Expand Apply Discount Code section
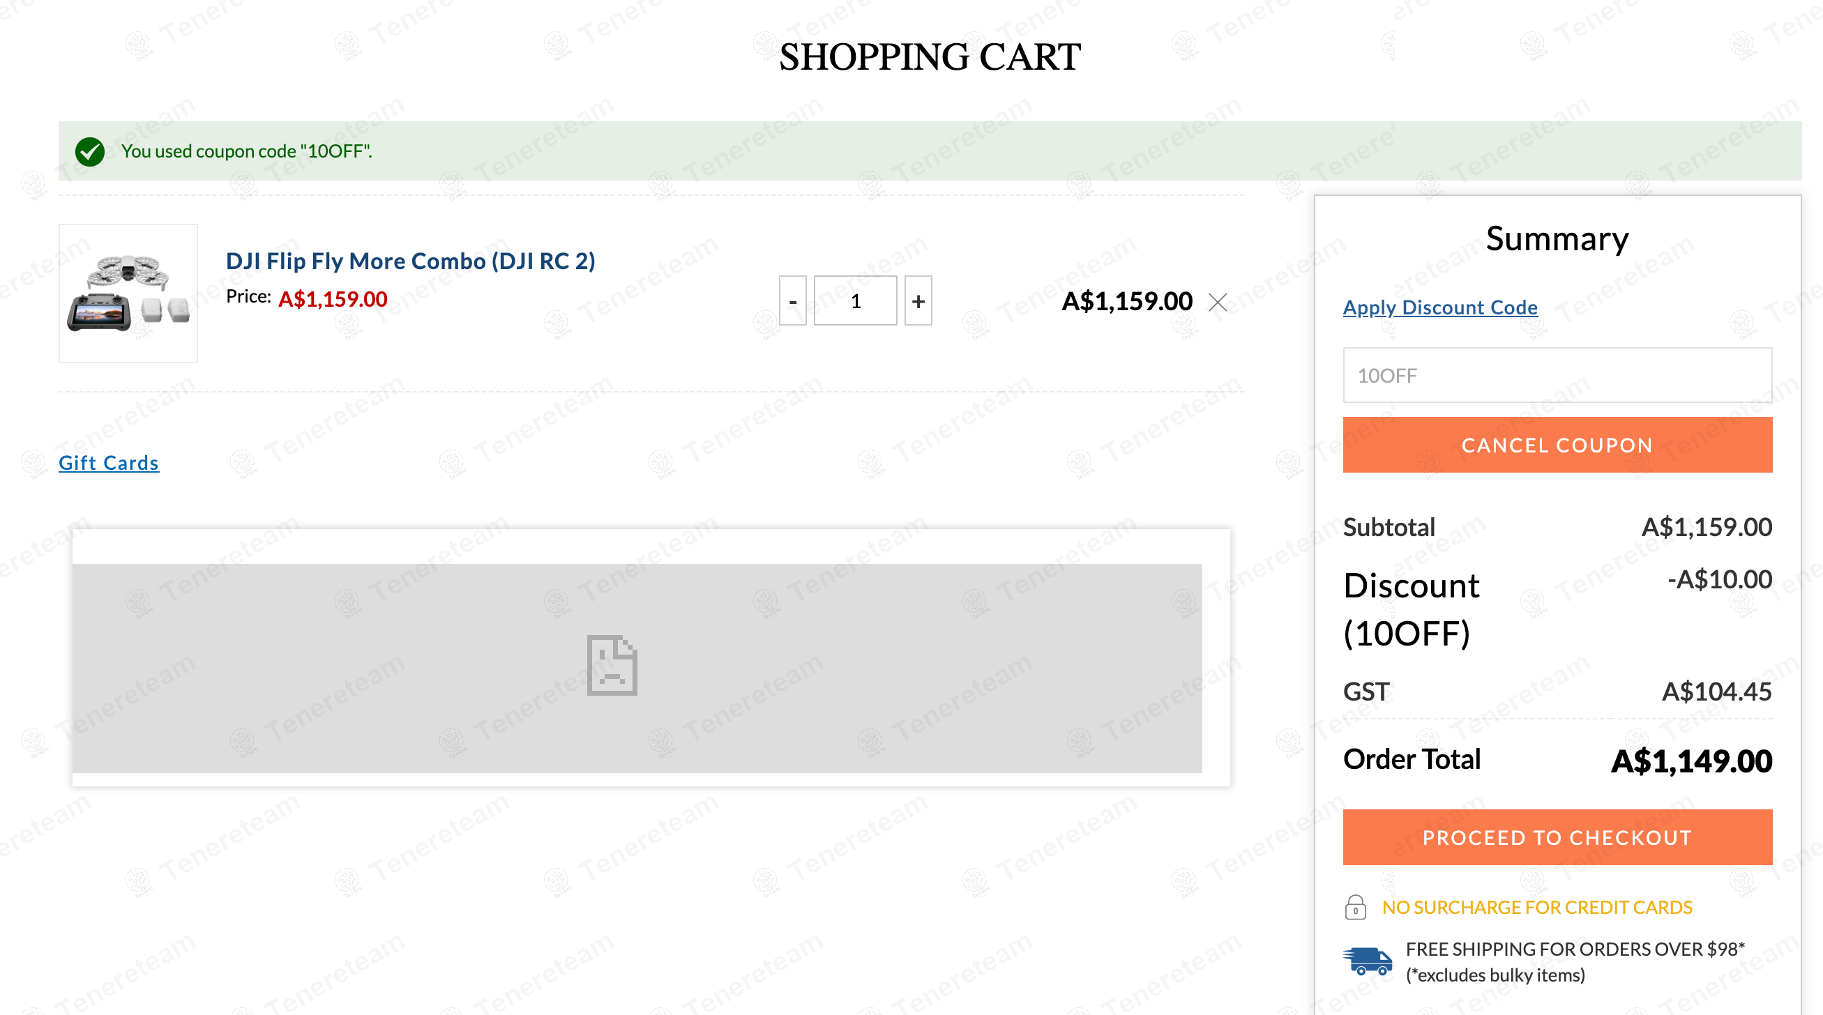The width and height of the screenshot is (1823, 1015). pyautogui.click(x=1440, y=307)
